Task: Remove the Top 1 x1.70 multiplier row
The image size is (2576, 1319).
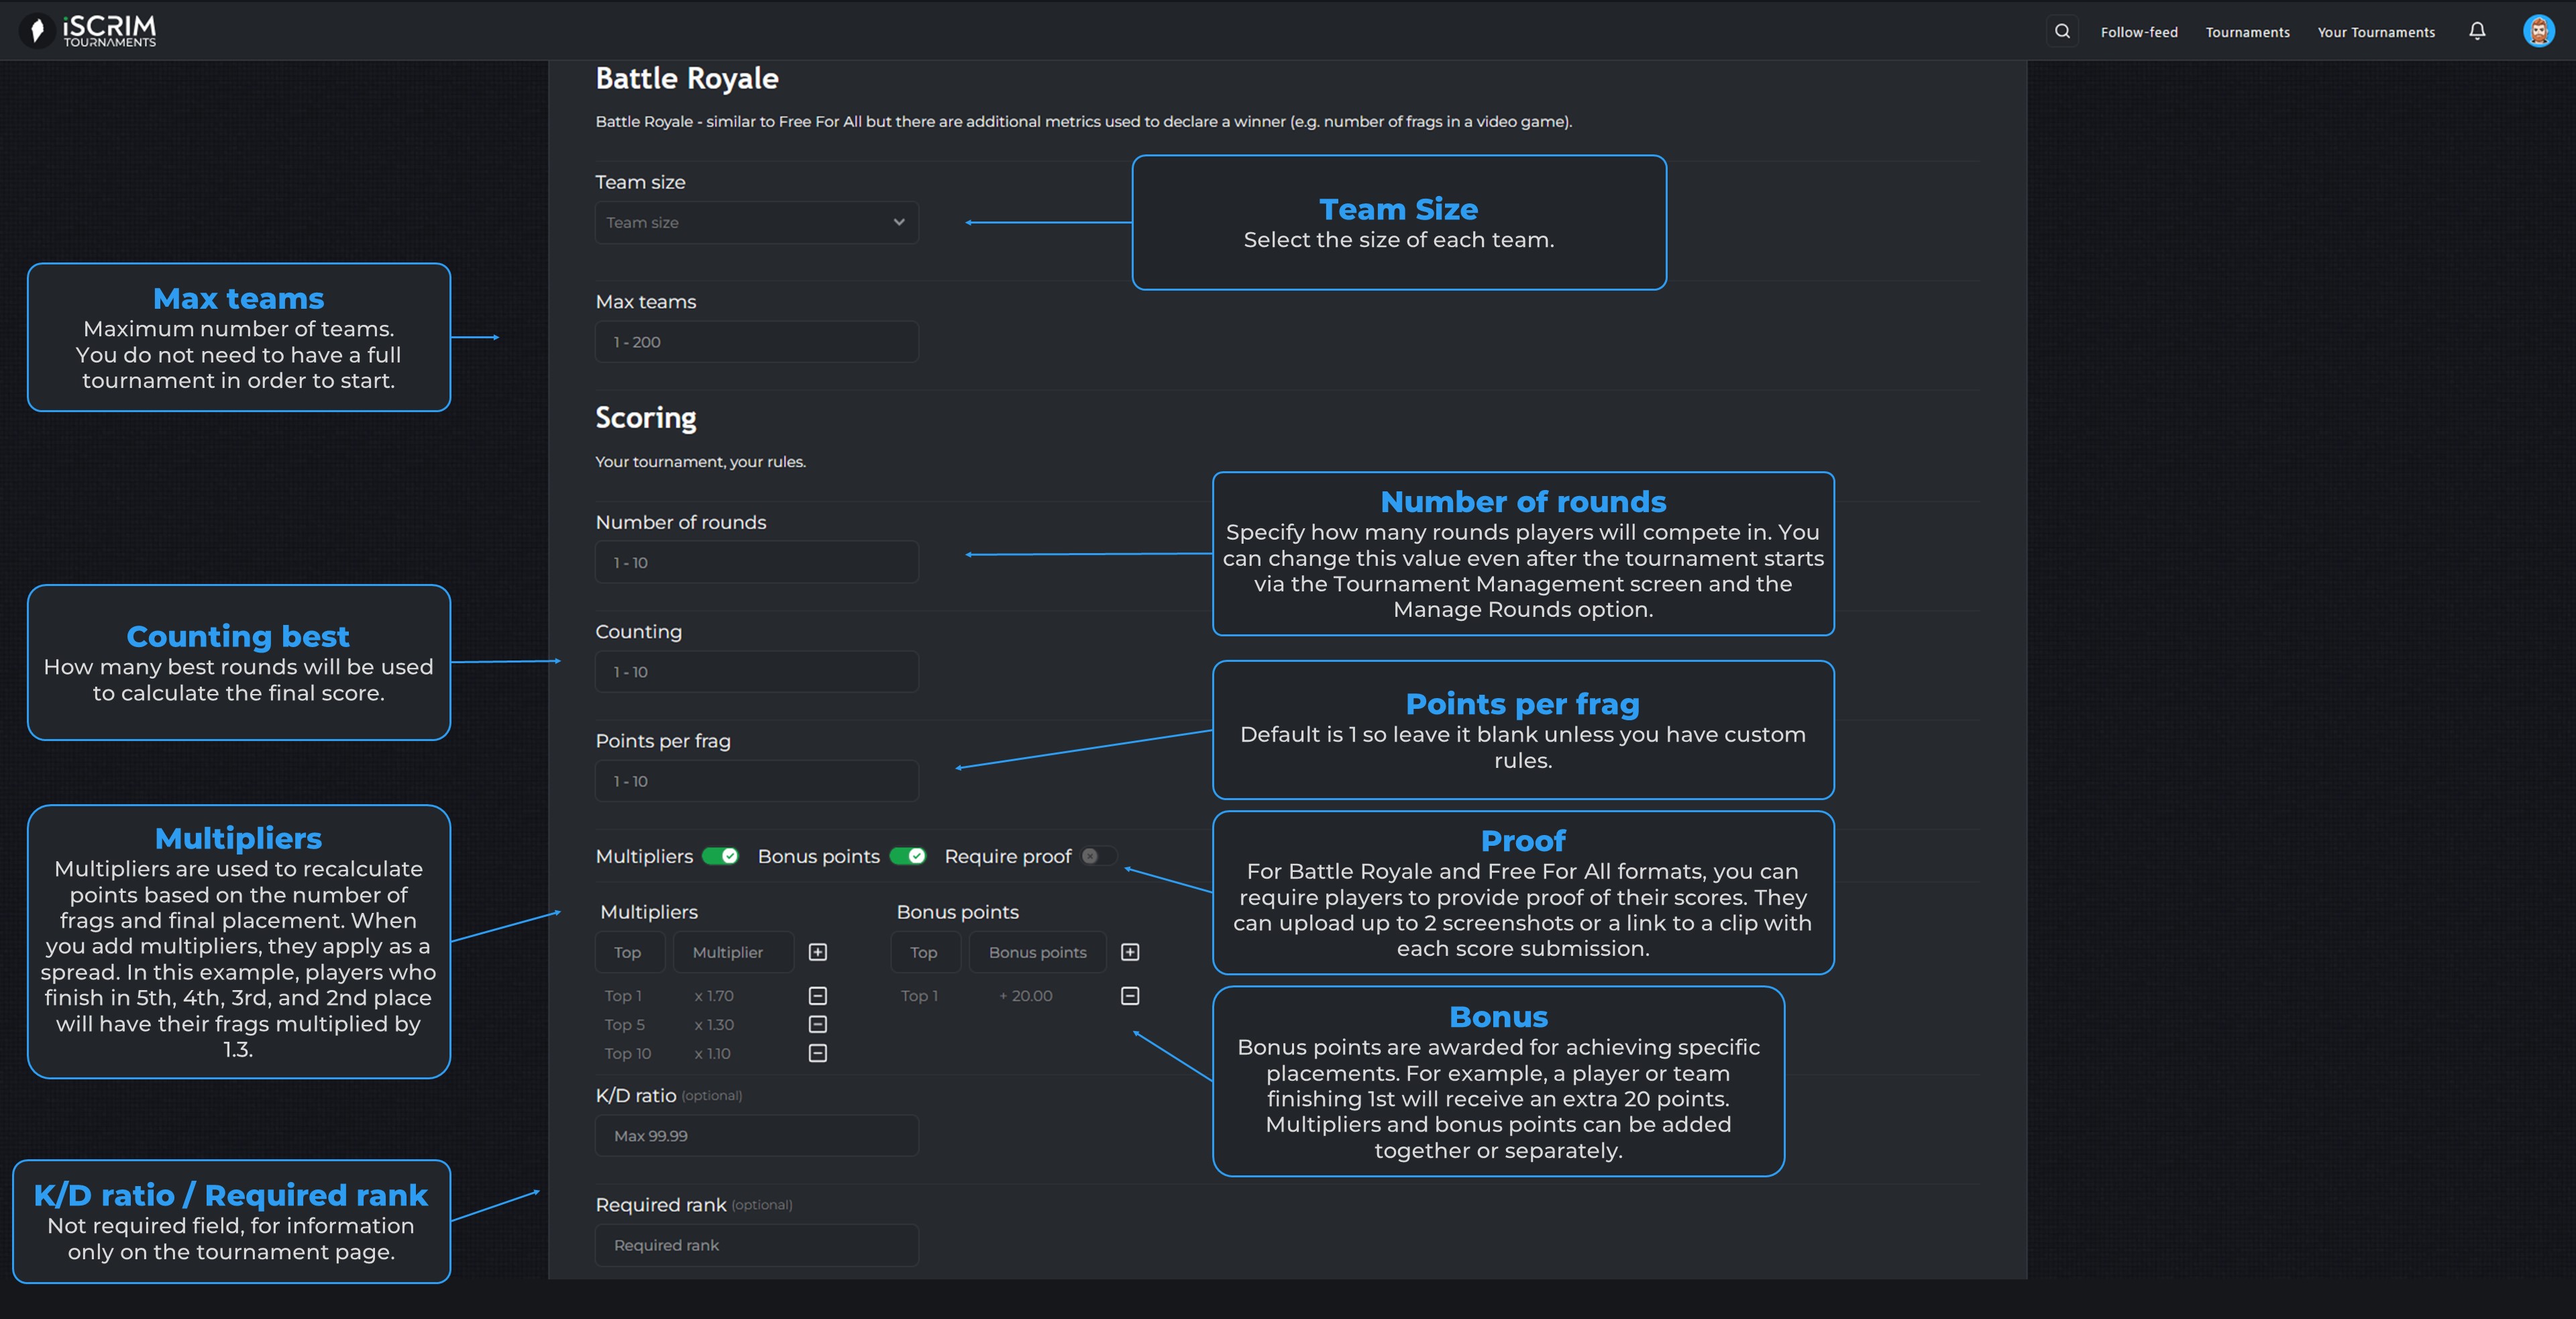Action: 817,995
